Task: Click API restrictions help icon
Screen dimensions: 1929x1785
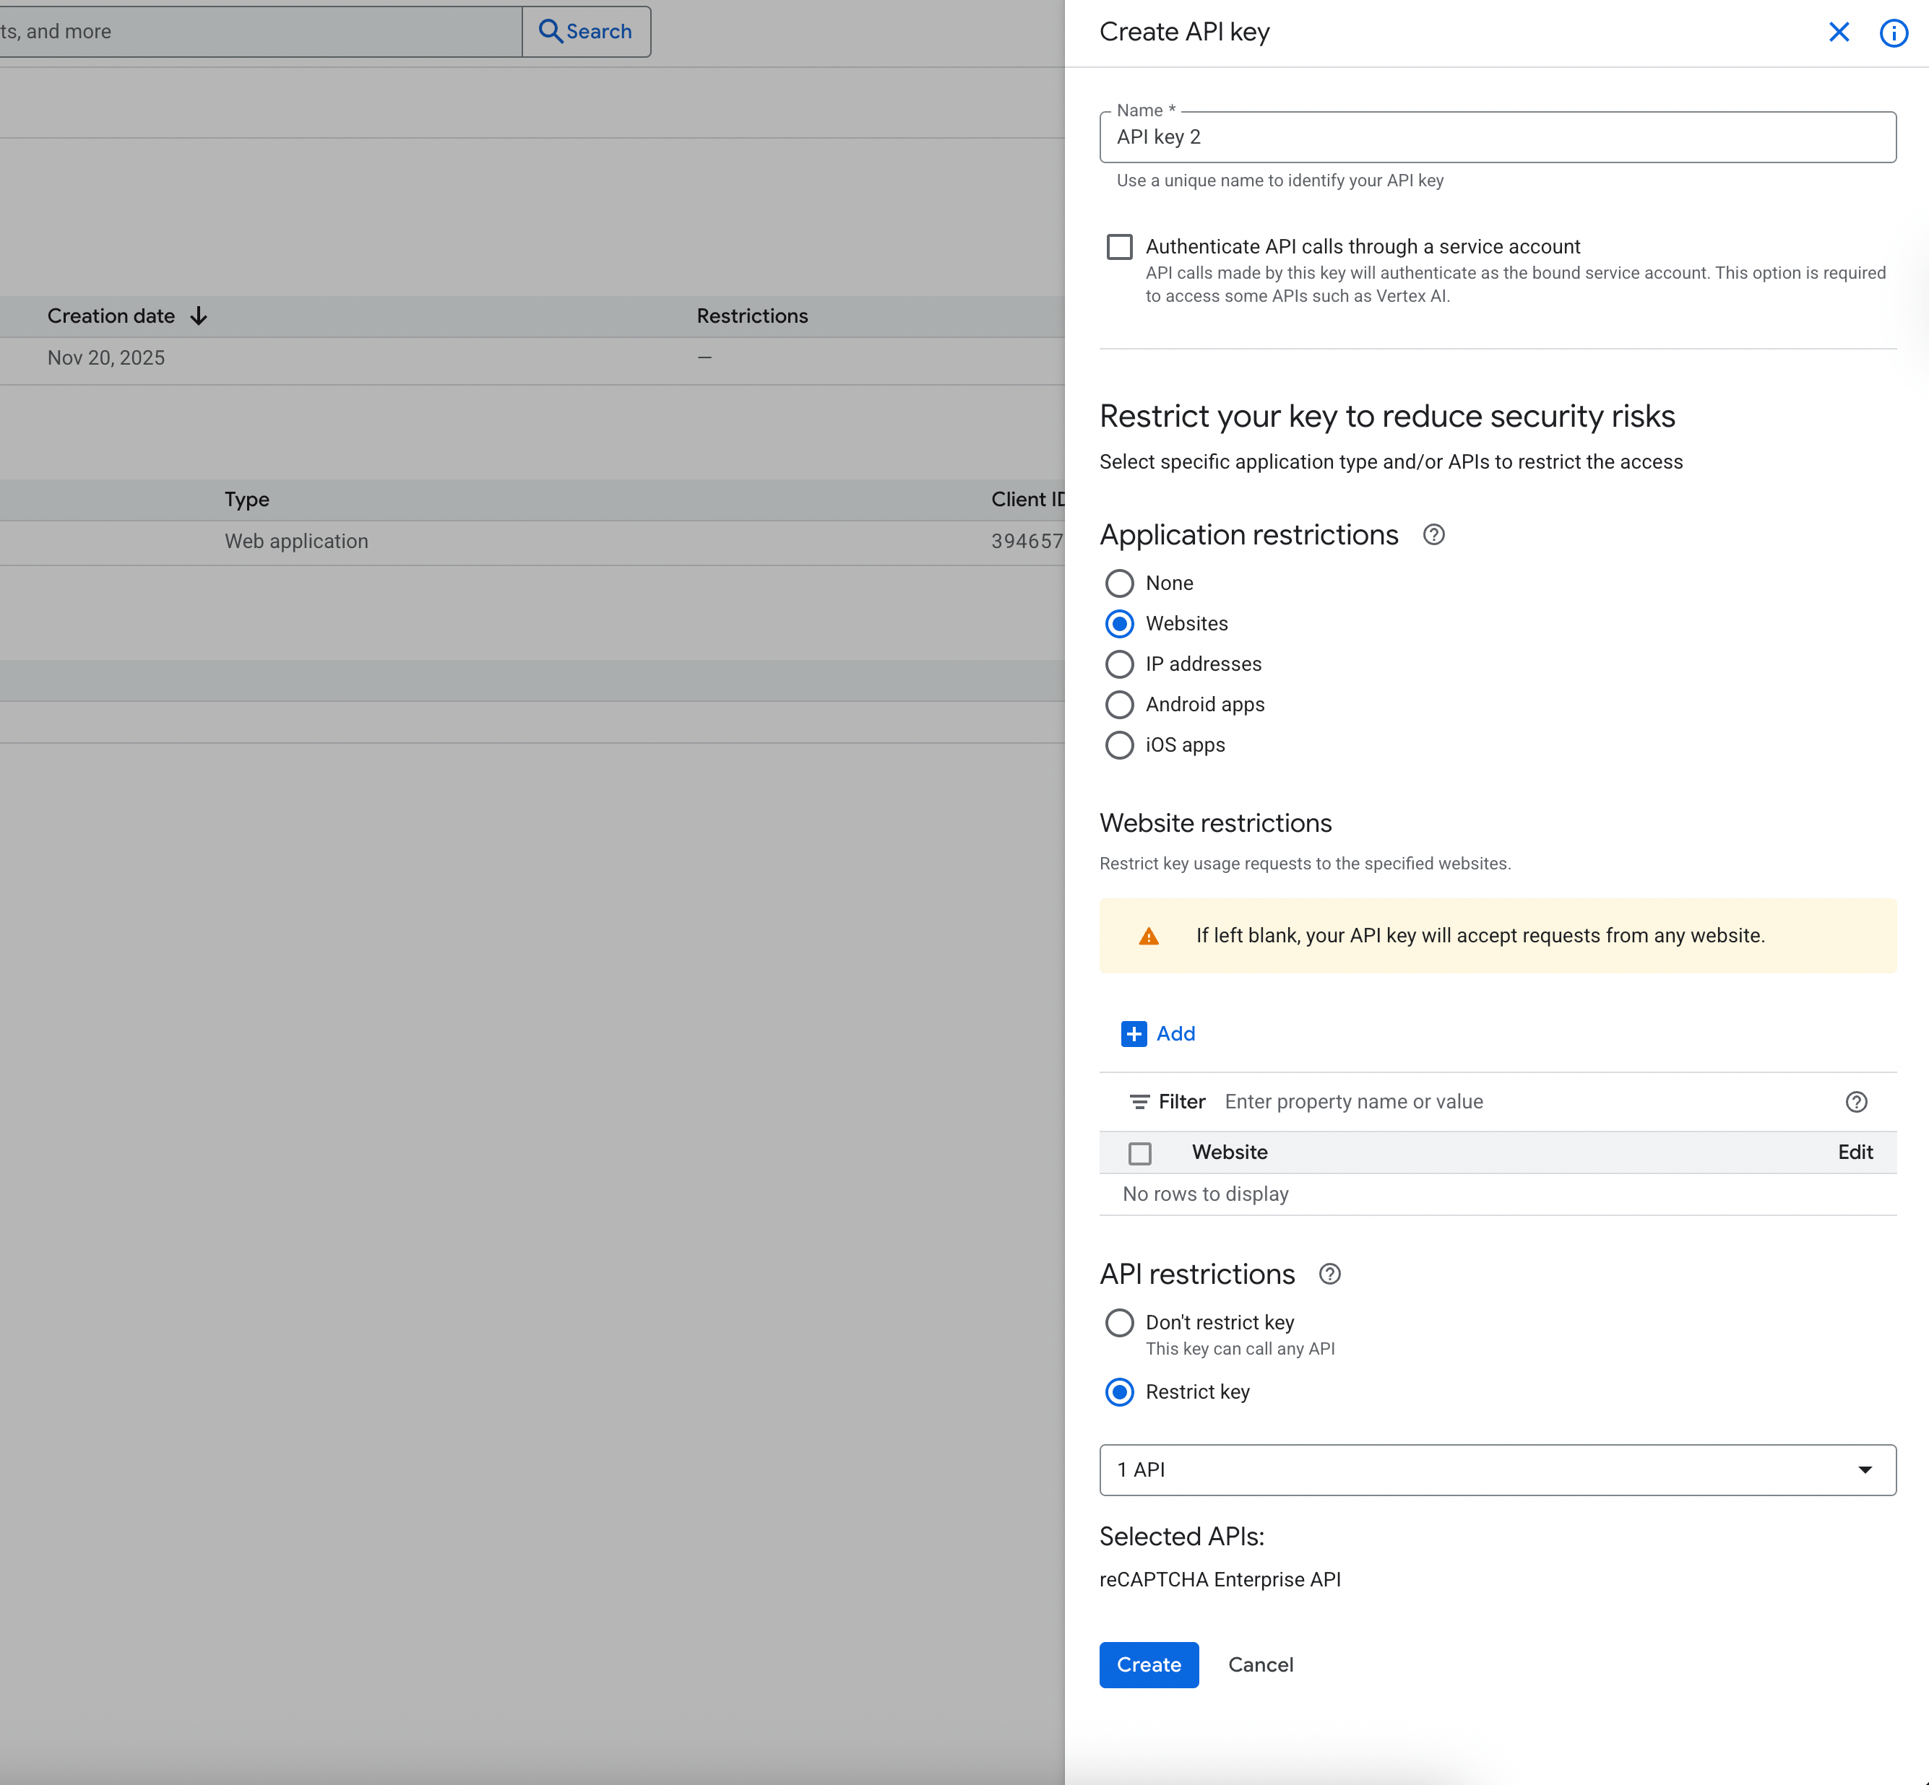Action: [x=1329, y=1274]
